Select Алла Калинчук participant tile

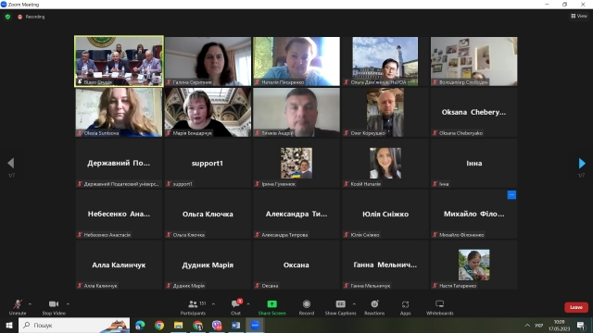pyautogui.click(x=120, y=265)
